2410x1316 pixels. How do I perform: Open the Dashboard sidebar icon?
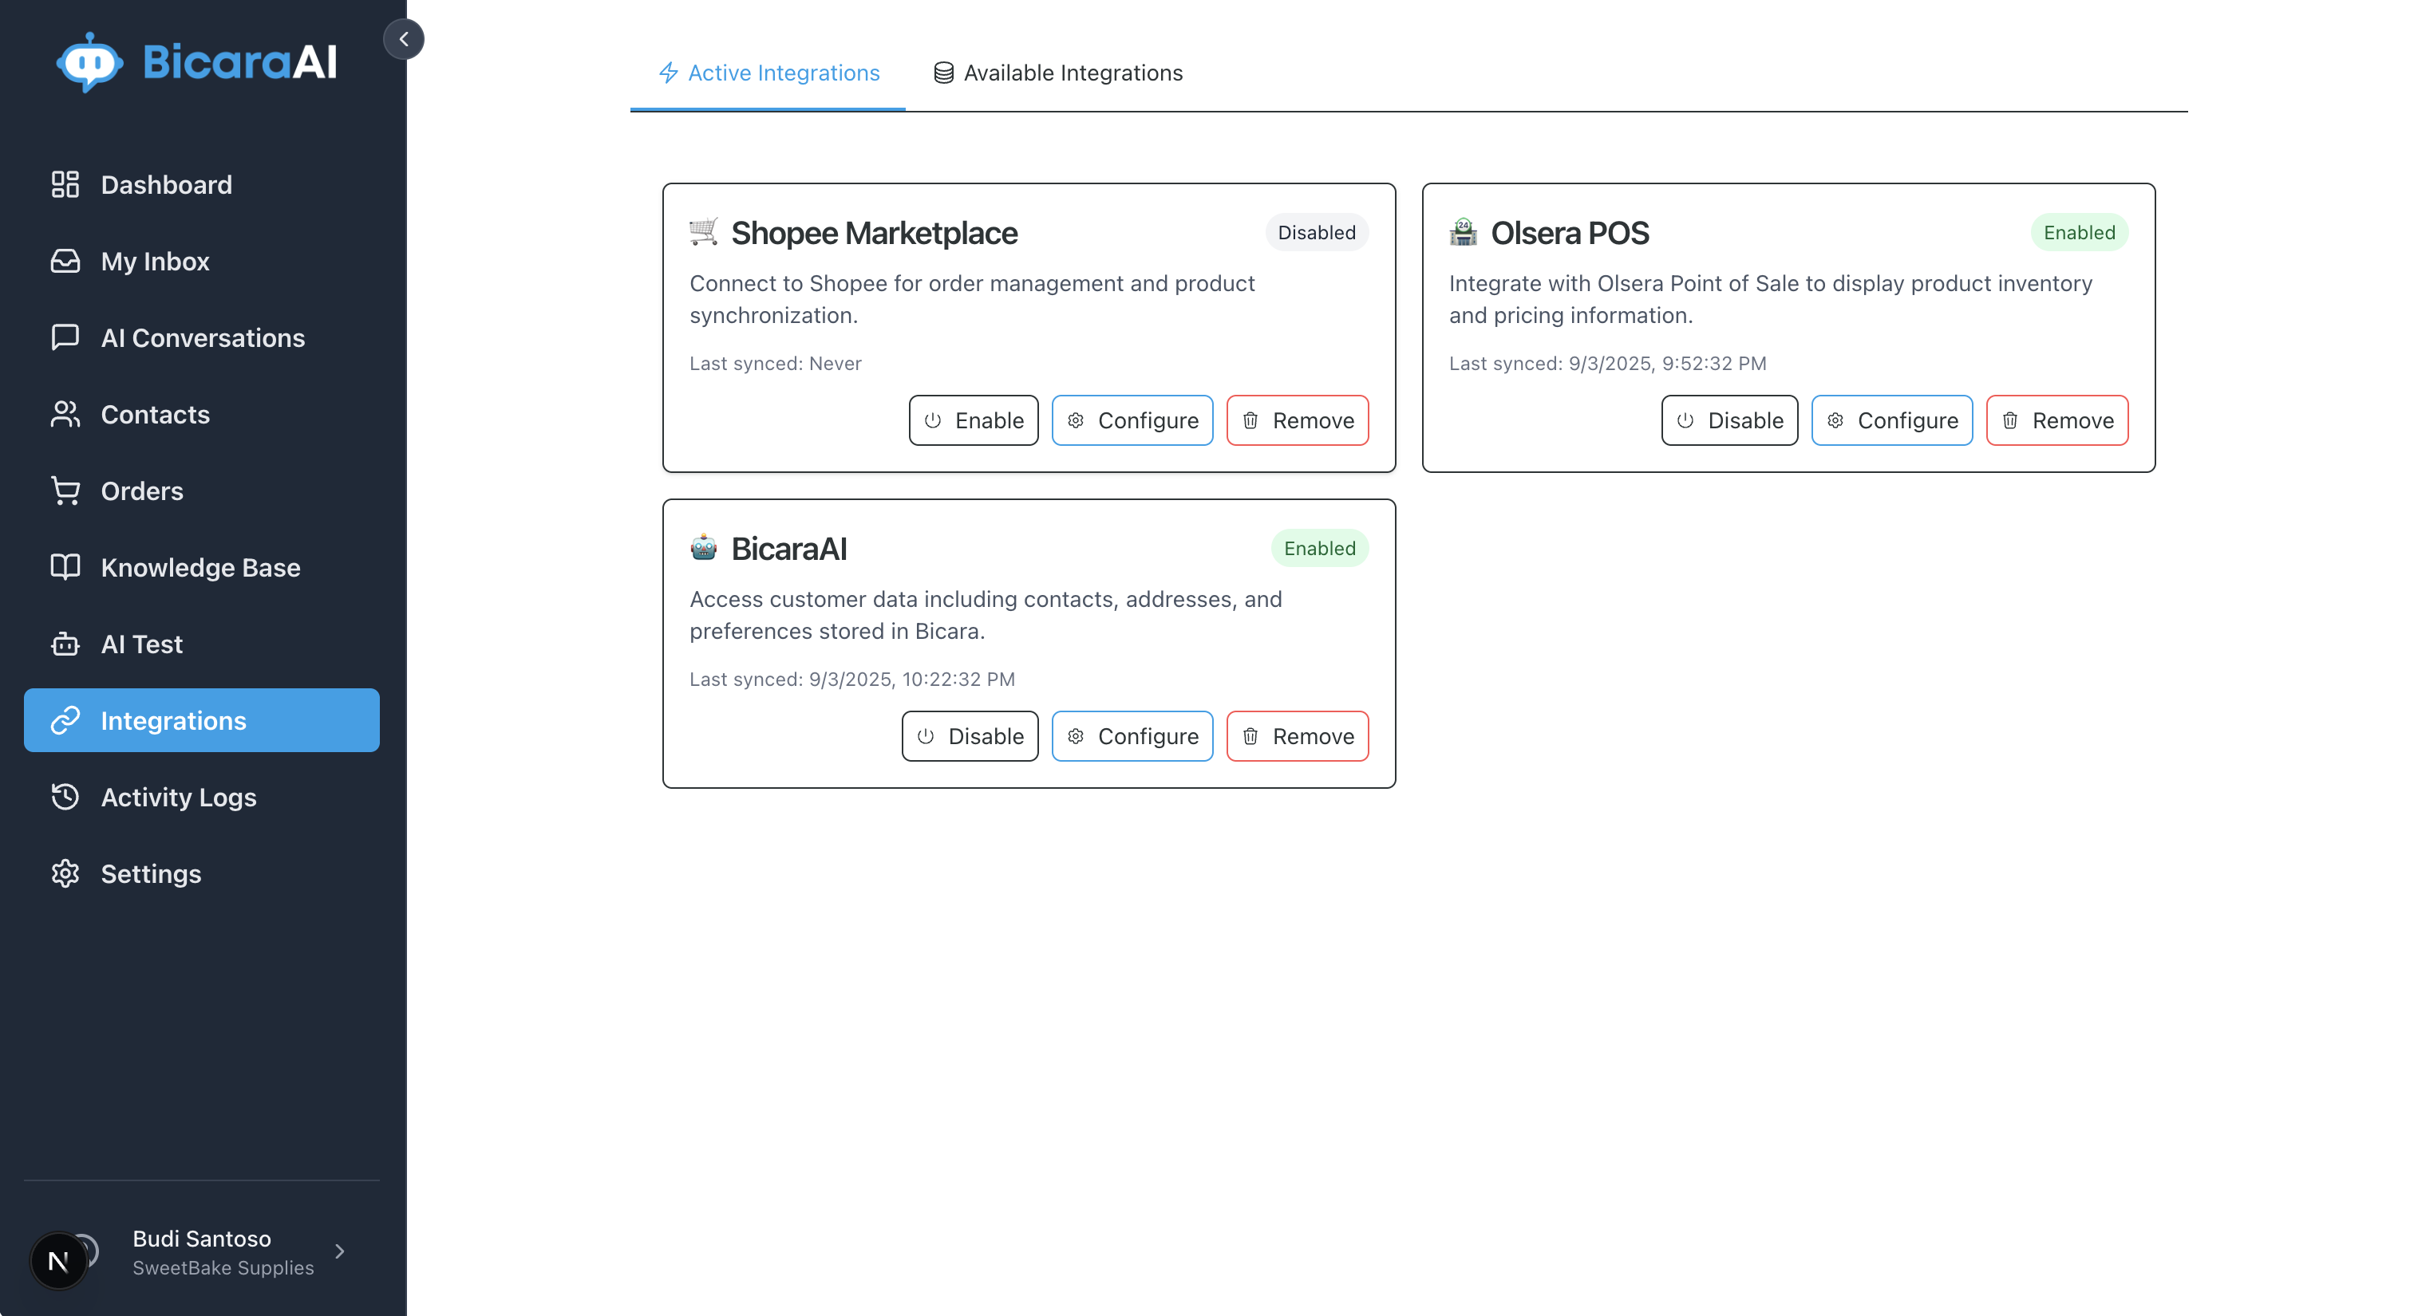[64, 184]
